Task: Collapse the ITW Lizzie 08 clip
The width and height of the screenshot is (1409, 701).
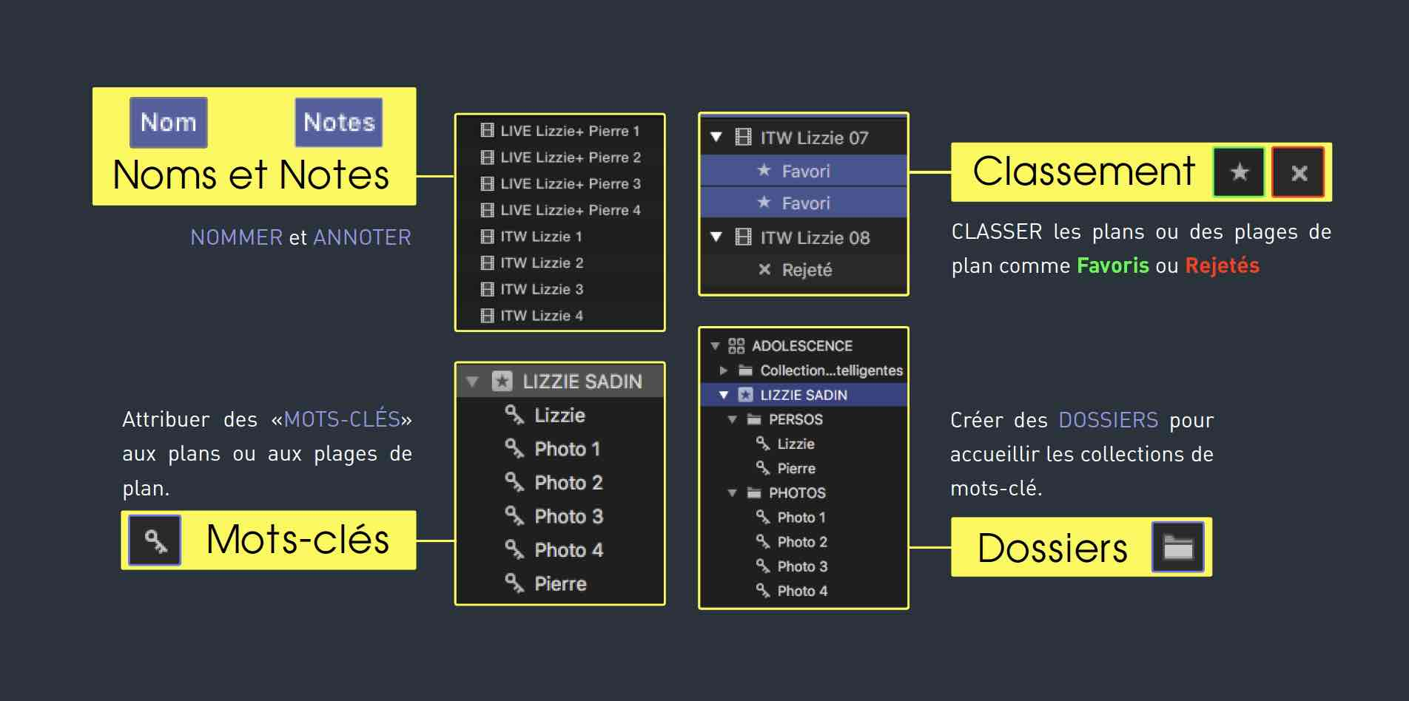Action: coord(716,237)
